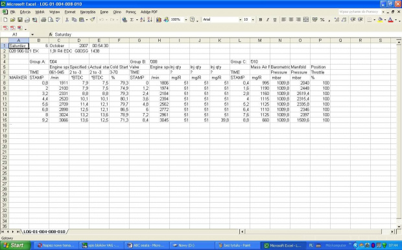Select cell containing 'Group A:'

pyautogui.click(x=39, y=61)
